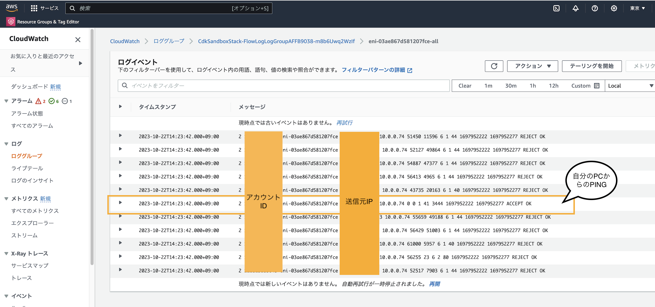This screenshot has height=307, width=655.
Task: Expand the log row with port 56429
Action: [x=120, y=230]
